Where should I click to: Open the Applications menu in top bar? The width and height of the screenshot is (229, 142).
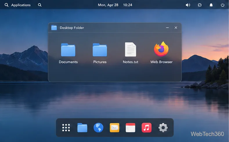point(21,5)
